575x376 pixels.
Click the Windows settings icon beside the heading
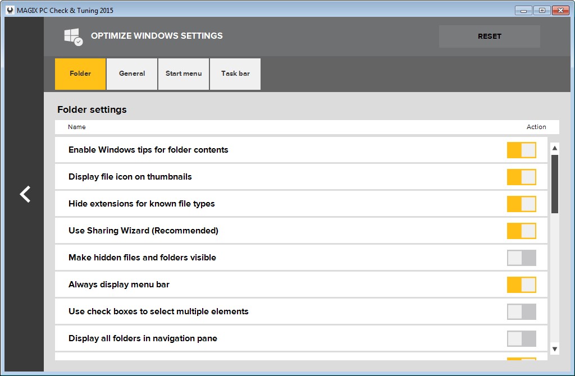click(x=74, y=36)
